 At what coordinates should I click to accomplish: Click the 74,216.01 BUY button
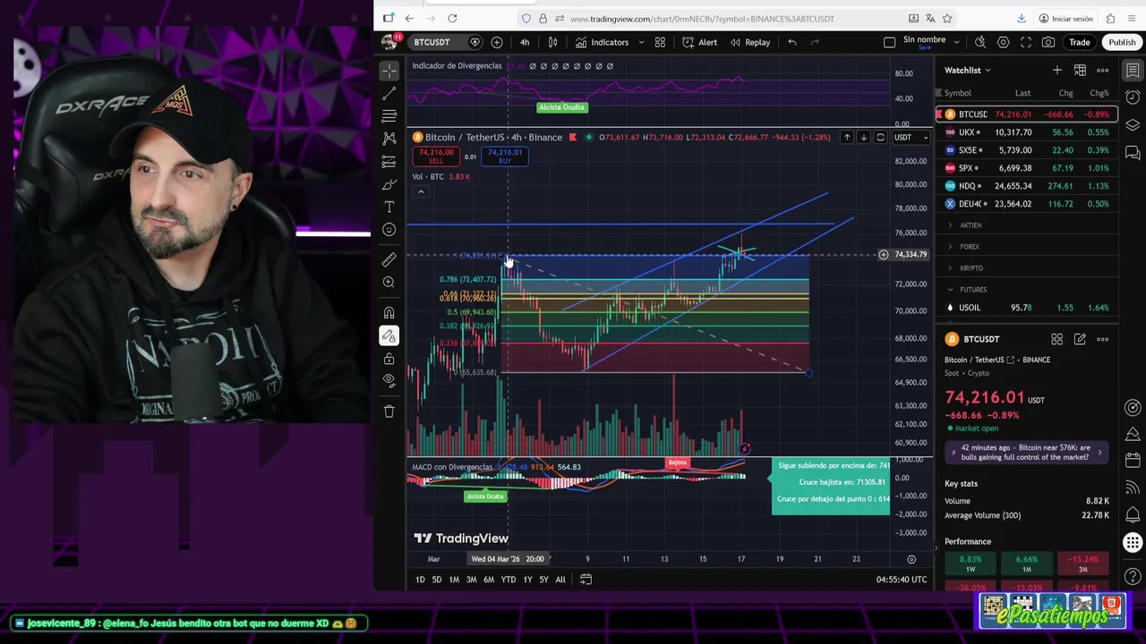(x=504, y=157)
